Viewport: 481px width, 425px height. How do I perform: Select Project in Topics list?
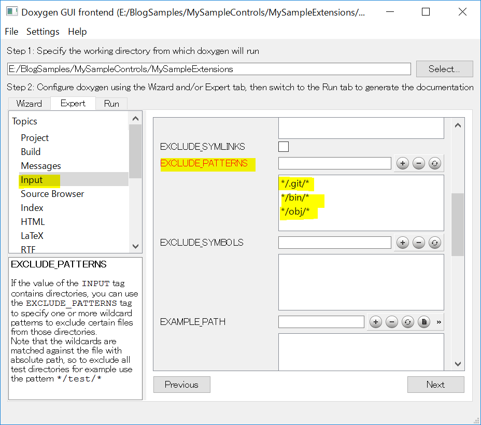pyautogui.click(x=35, y=138)
